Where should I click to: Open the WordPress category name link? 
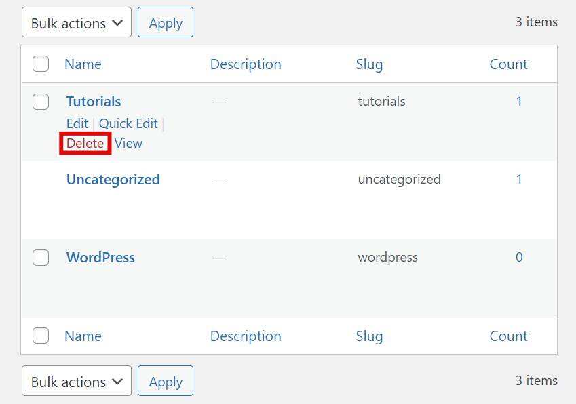100,258
